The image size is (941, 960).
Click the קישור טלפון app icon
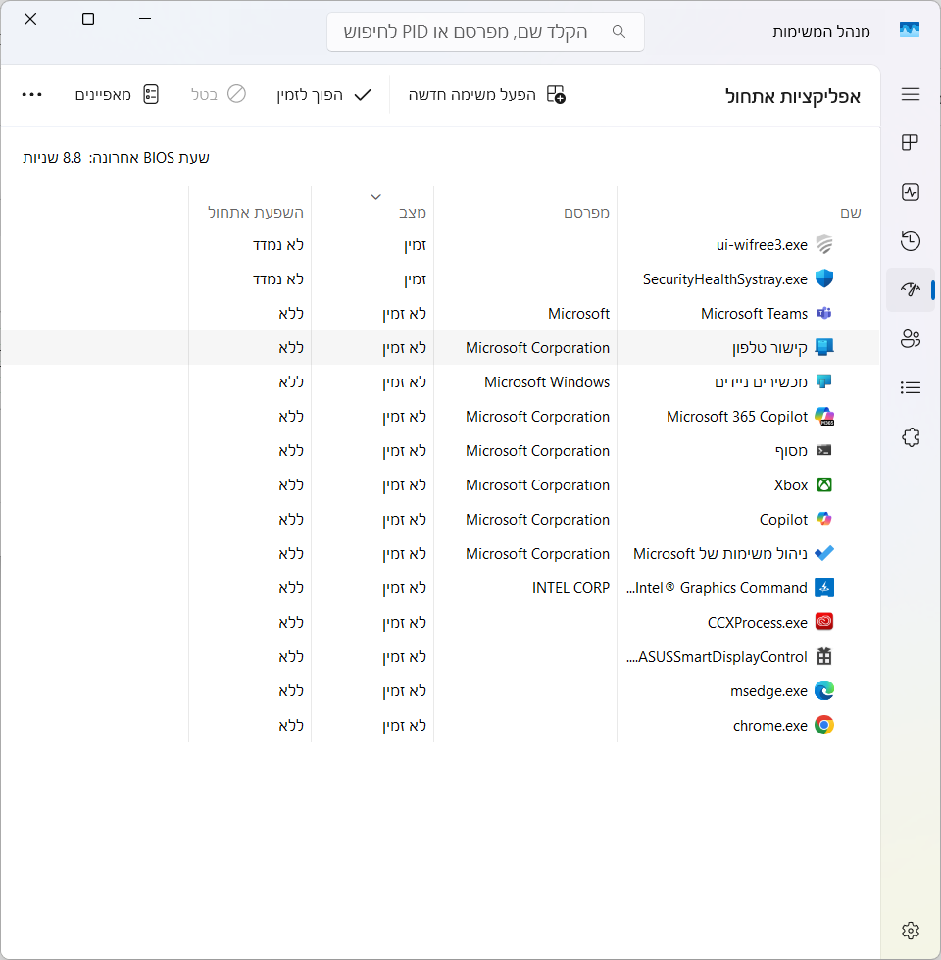(x=824, y=347)
